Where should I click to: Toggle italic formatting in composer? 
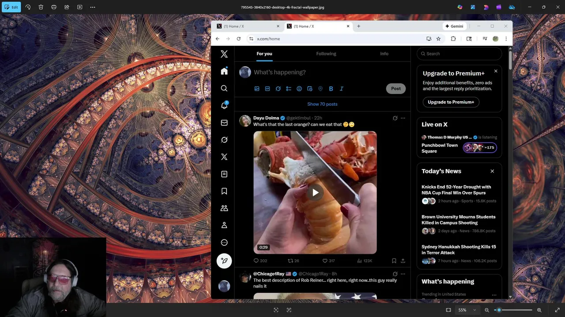coord(342,89)
